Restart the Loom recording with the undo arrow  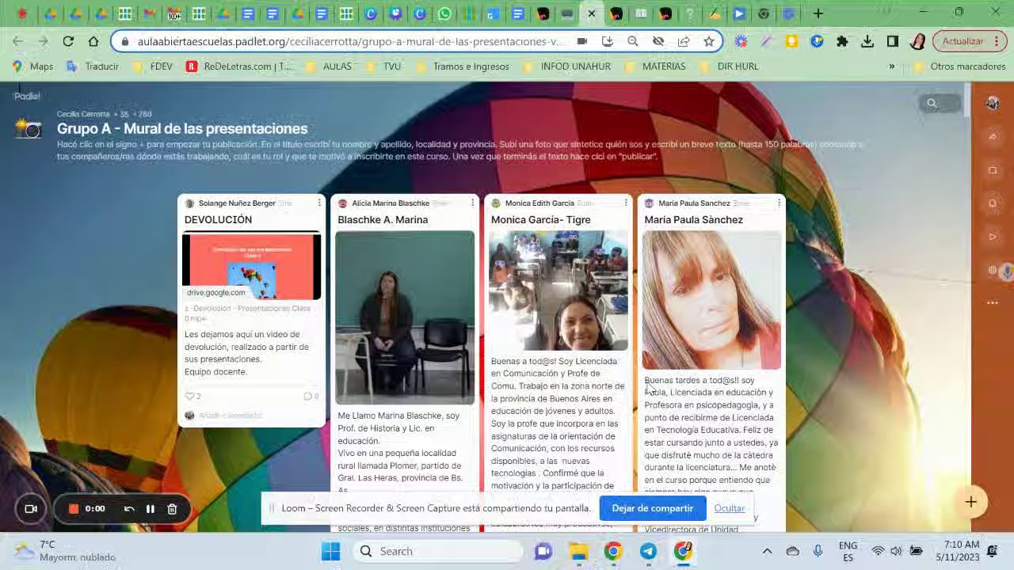[129, 509]
